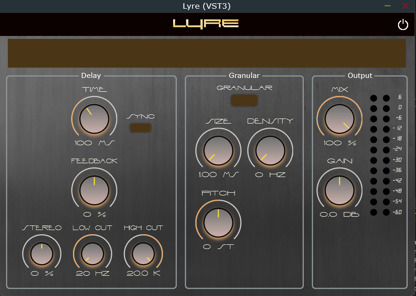Click the granular Density knob
This screenshot has height=296, width=416.
point(270,150)
